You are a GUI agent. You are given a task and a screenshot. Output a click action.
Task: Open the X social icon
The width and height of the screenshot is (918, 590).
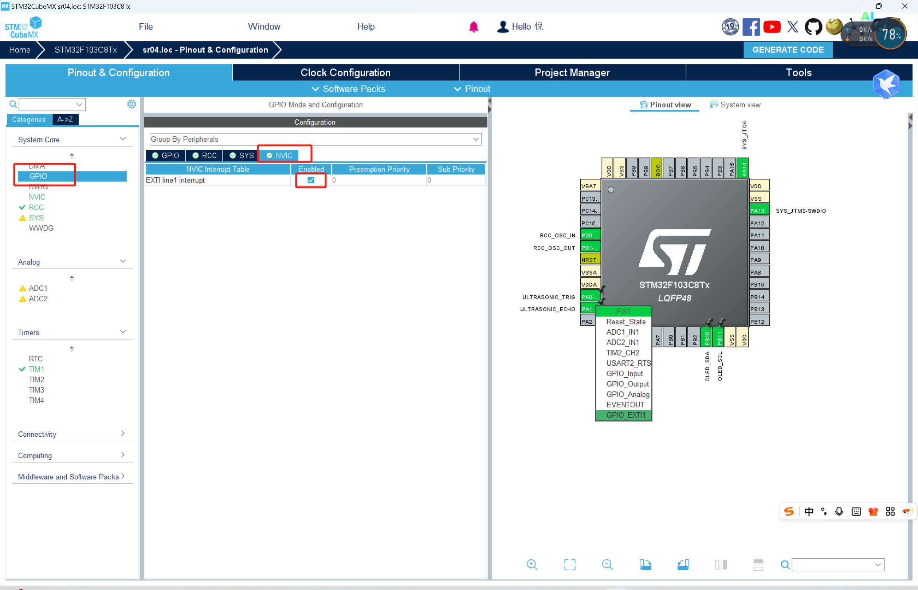coord(793,27)
